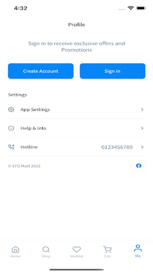
Task: Select the Hotline label row
Action: coord(76,147)
